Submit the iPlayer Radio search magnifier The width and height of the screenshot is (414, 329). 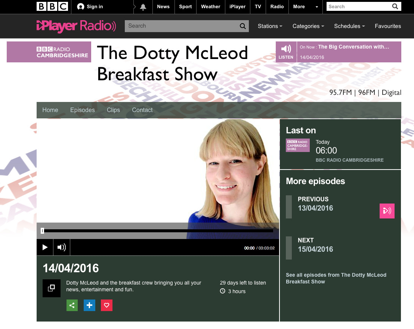point(242,26)
